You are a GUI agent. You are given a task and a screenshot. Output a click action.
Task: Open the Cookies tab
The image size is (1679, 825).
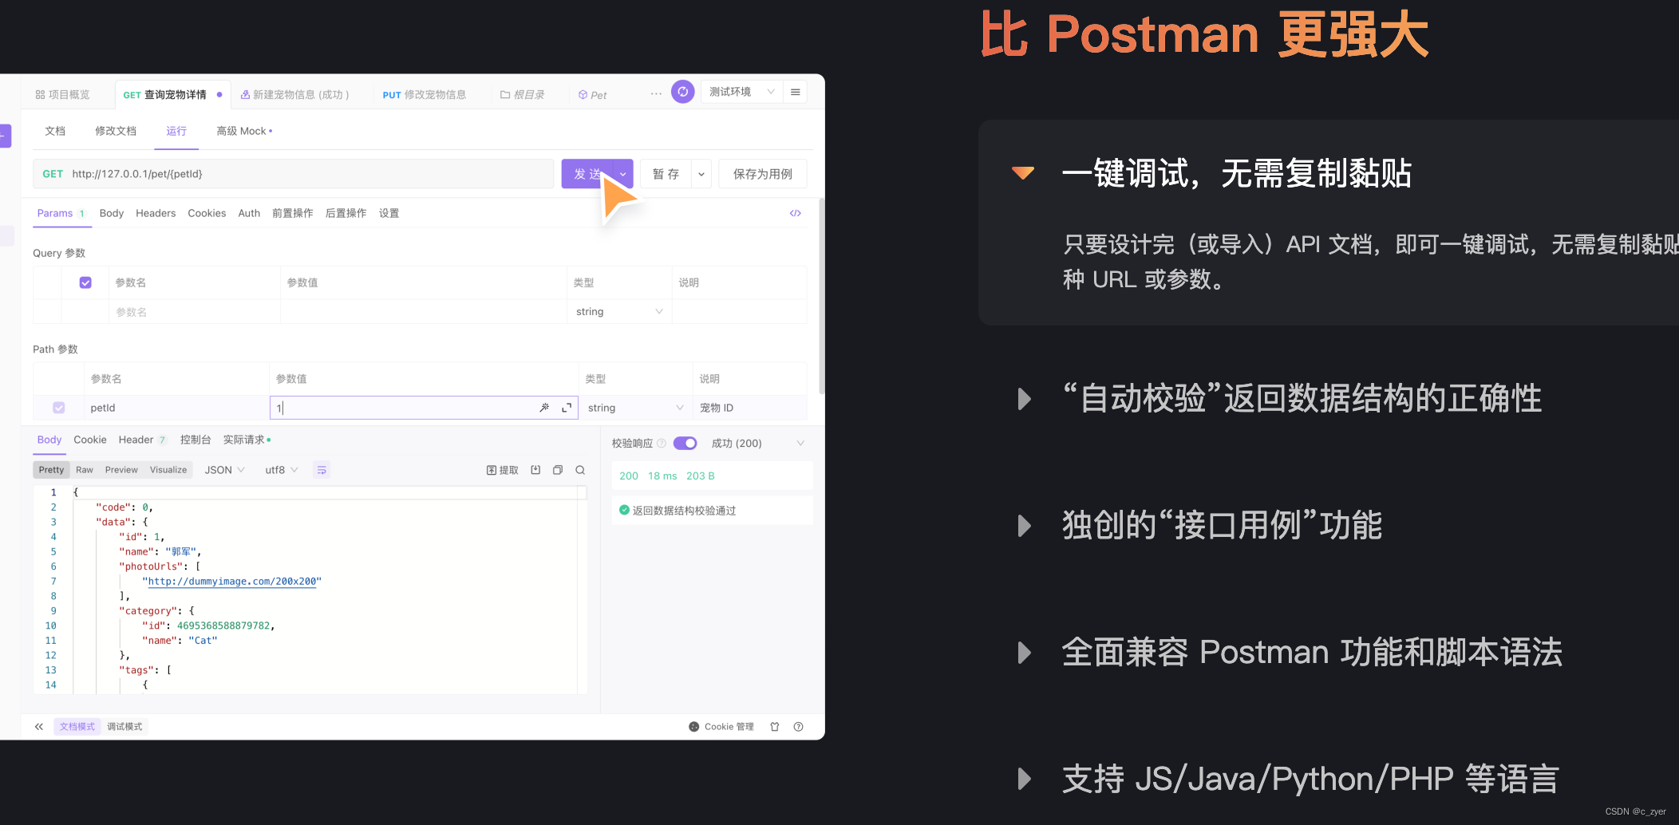(207, 213)
